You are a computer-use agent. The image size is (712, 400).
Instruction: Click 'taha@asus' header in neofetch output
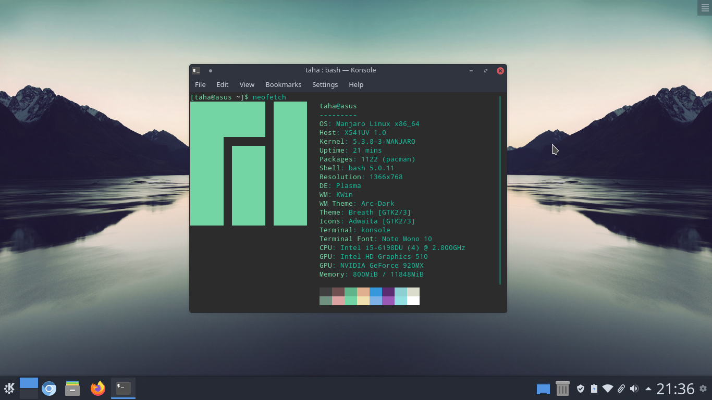pyautogui.click(x=338, y=106)
